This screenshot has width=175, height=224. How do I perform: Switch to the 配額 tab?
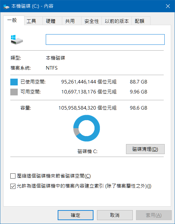(140, 21)
